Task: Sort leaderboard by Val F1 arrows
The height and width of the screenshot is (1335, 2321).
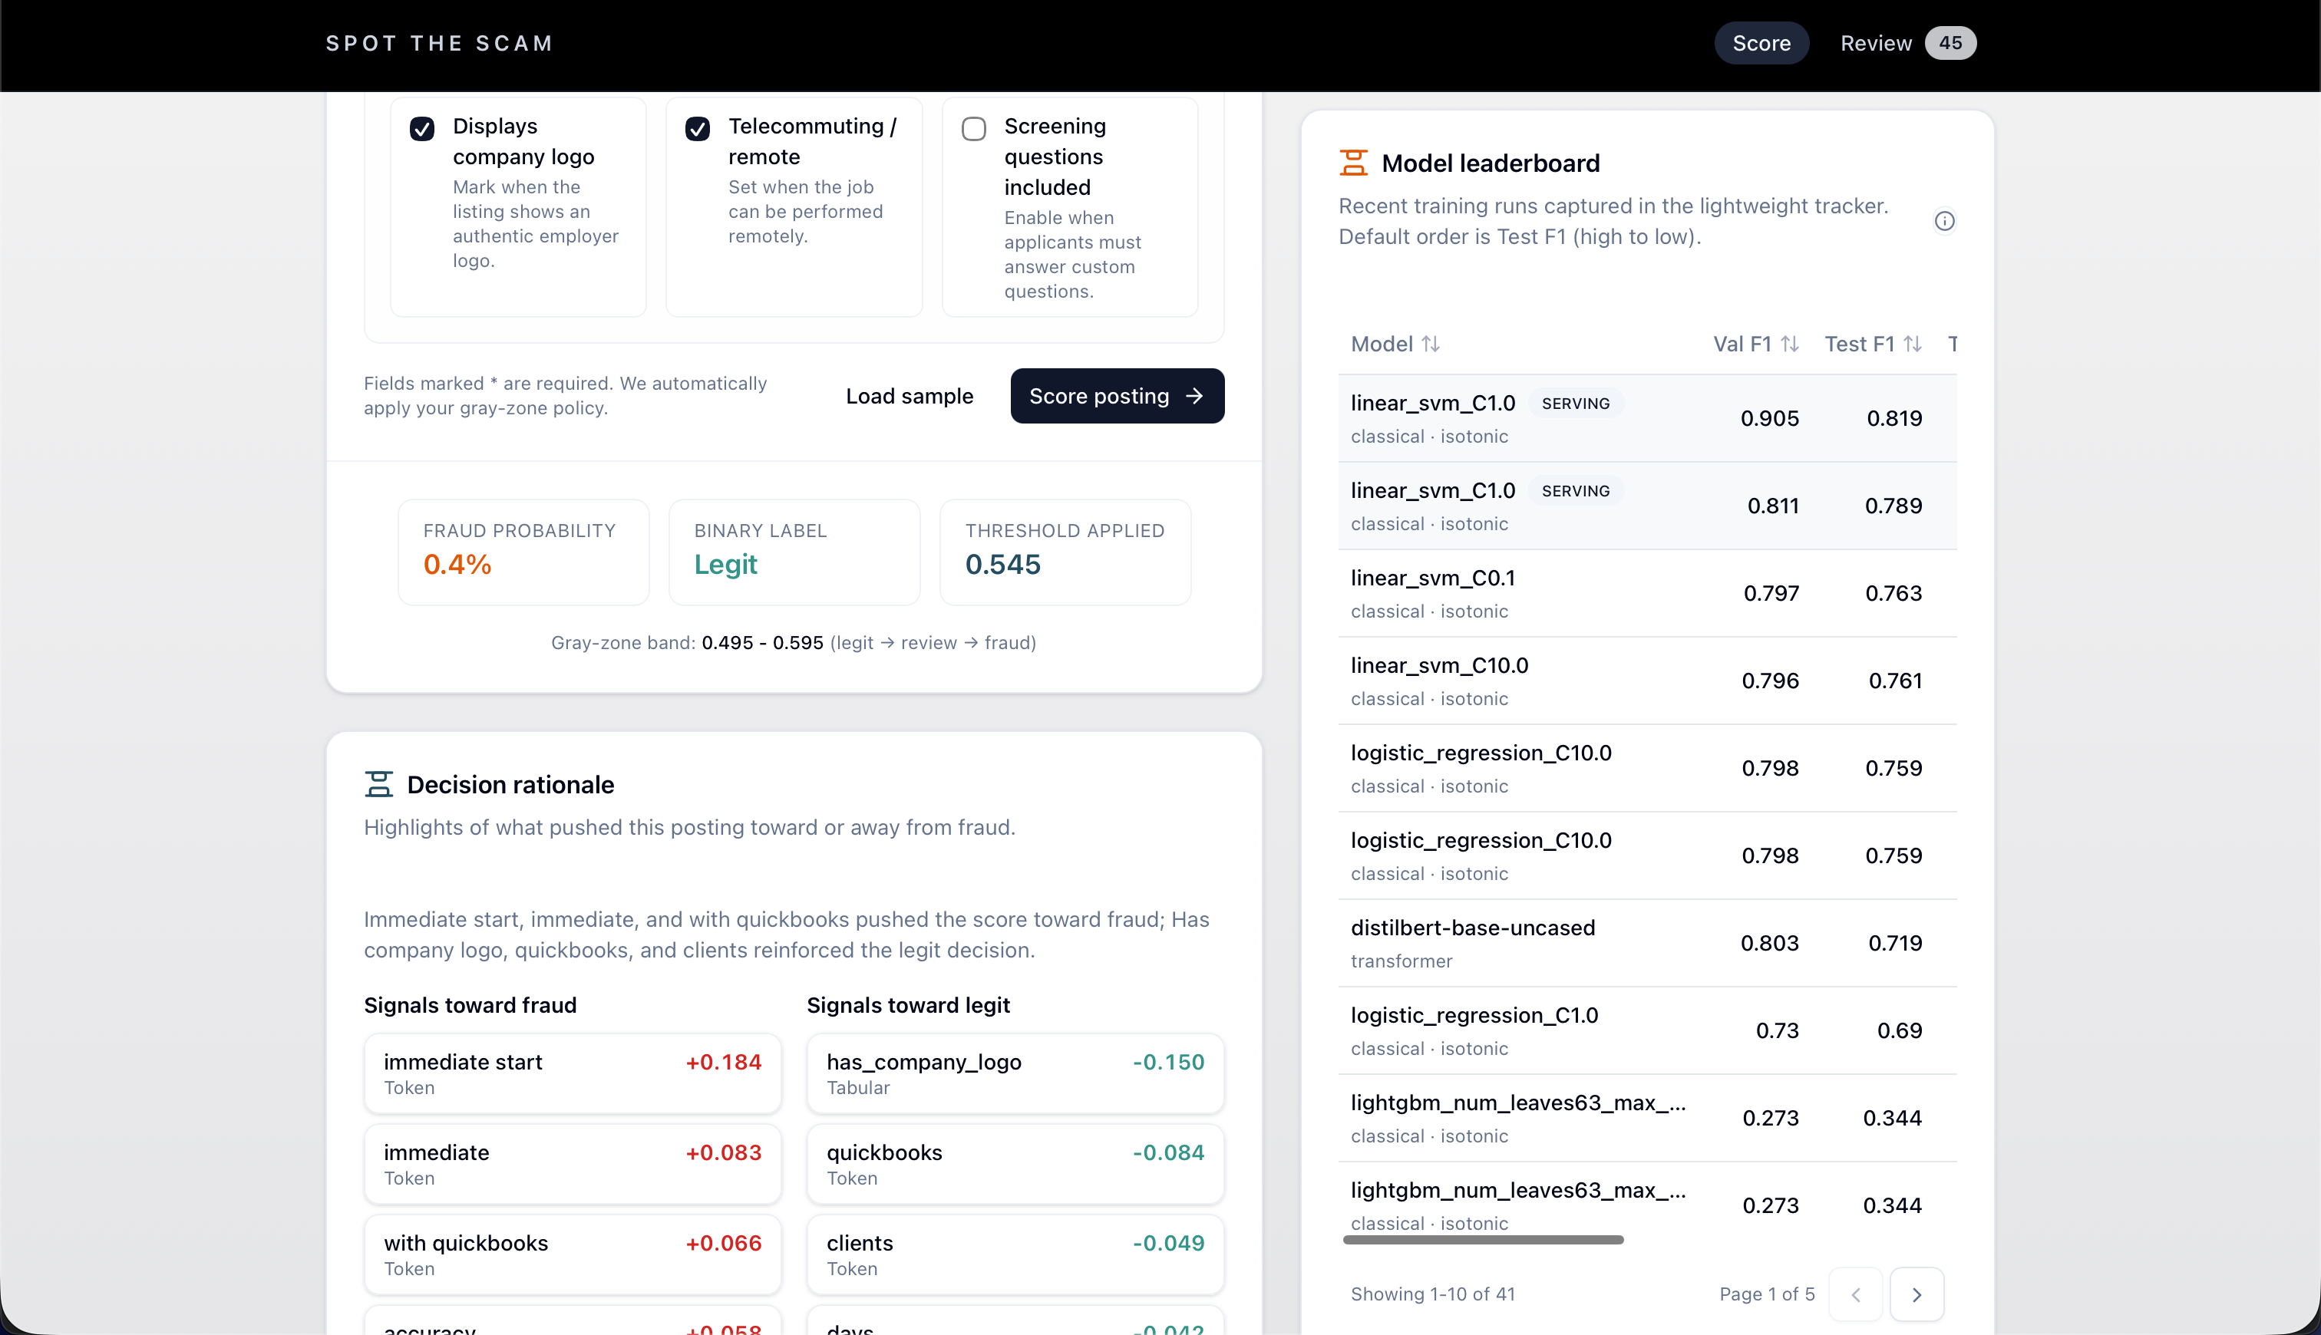Action: (x=1789, y=344)
